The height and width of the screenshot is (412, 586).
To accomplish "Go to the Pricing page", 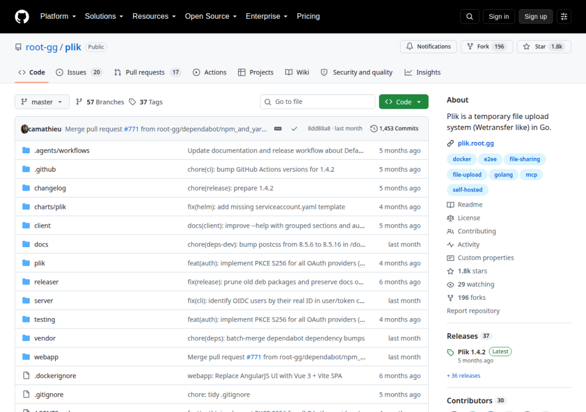I will [308, 17].
